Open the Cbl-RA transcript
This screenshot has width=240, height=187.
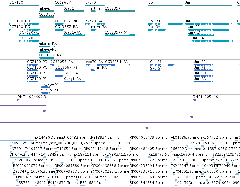[157, 30]
